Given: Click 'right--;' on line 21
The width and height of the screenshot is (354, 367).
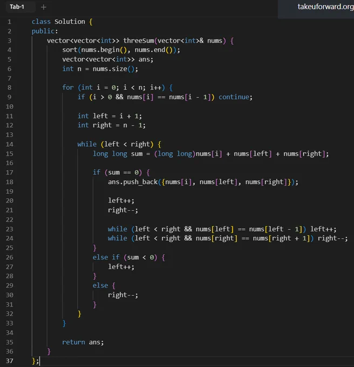Looking at the screenshot, I should click(123, 210).
